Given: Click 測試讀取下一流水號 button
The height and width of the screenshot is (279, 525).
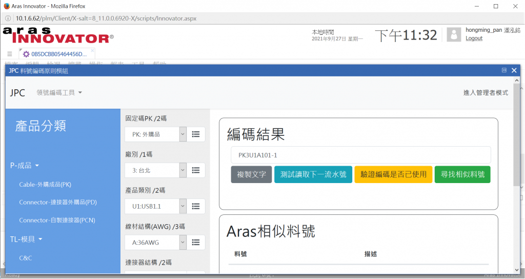Looking at the screenshot, I should tap(313, 174).
